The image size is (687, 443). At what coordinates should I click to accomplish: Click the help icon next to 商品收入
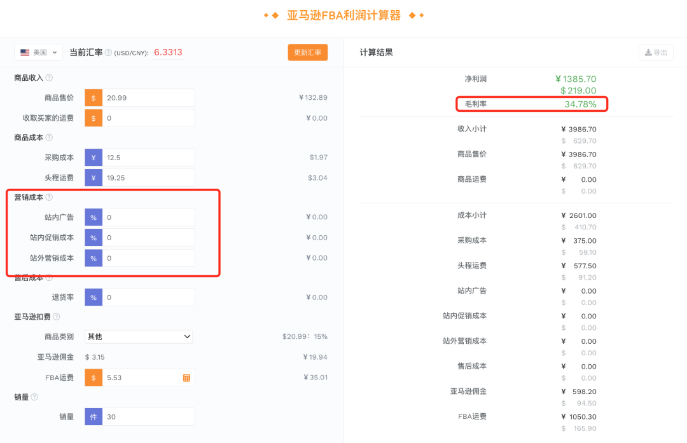click(49, 78)
